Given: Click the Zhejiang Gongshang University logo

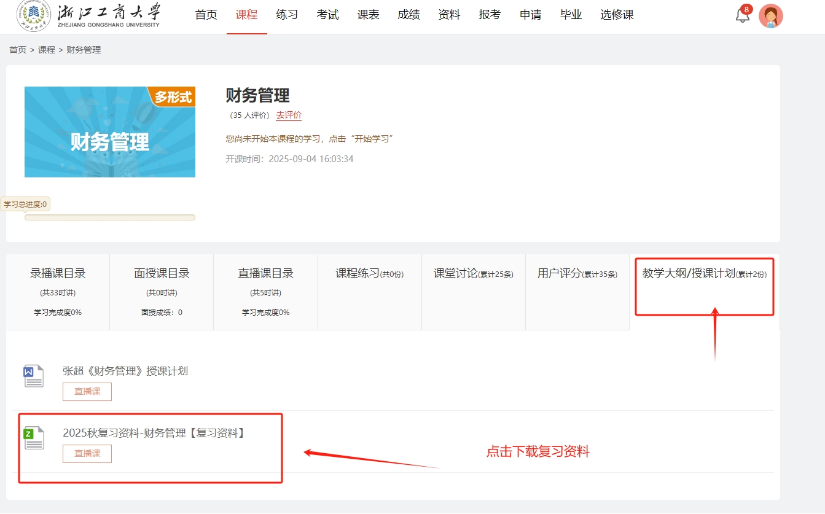Looking at the screenshot, I should coord(88,17).
